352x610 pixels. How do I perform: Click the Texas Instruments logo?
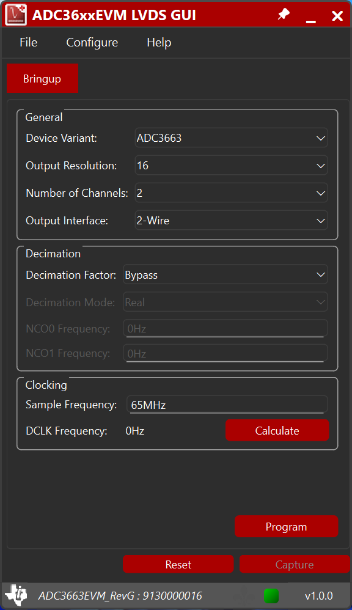click(16, 595)
